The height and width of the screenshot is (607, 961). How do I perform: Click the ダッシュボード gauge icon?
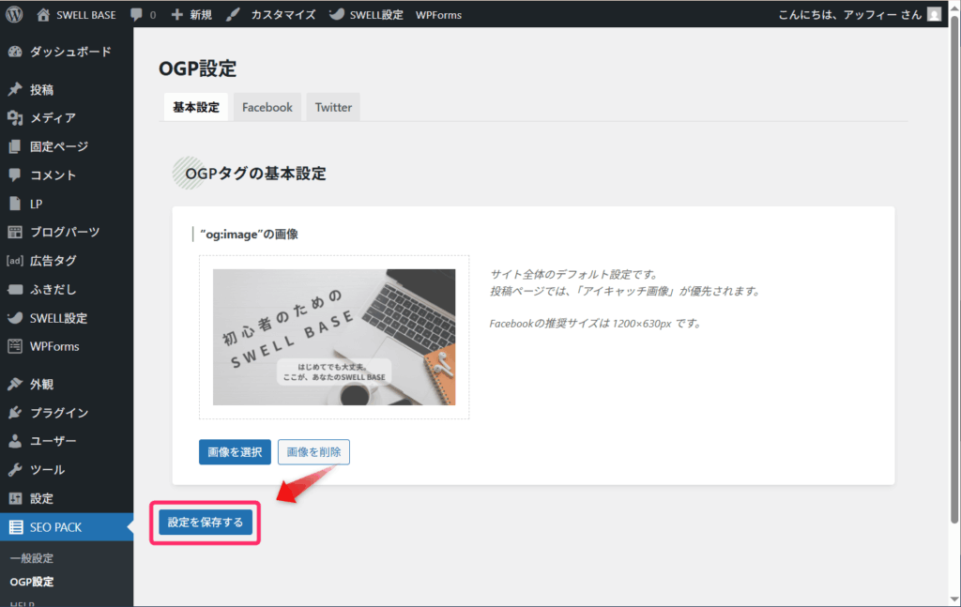click(x=15, y=52)
